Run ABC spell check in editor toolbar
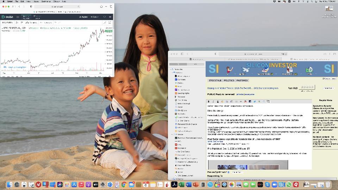338x190 pixels. click(268, 101)
